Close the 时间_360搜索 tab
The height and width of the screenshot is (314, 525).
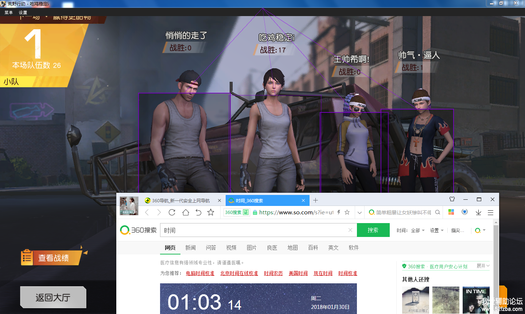pyautogui.click(x=303, y=200)
